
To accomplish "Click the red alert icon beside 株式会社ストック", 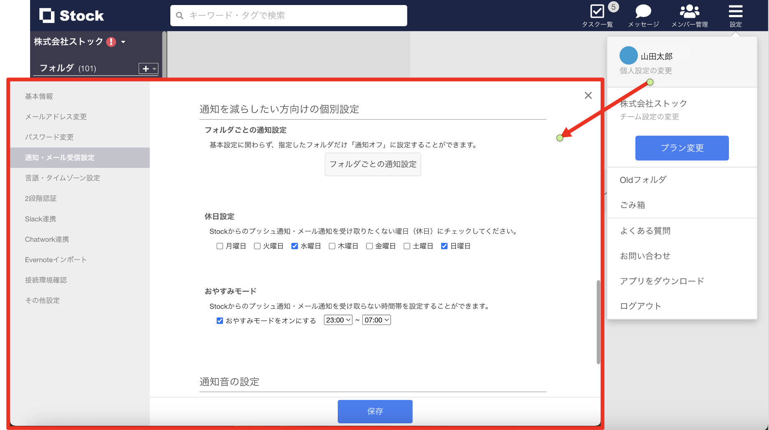I will pos(110,42).
